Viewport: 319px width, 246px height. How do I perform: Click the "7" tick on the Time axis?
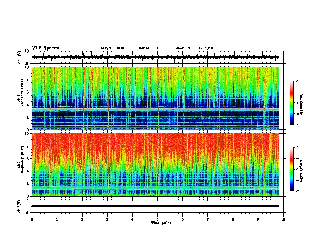[x=208, y=219]
